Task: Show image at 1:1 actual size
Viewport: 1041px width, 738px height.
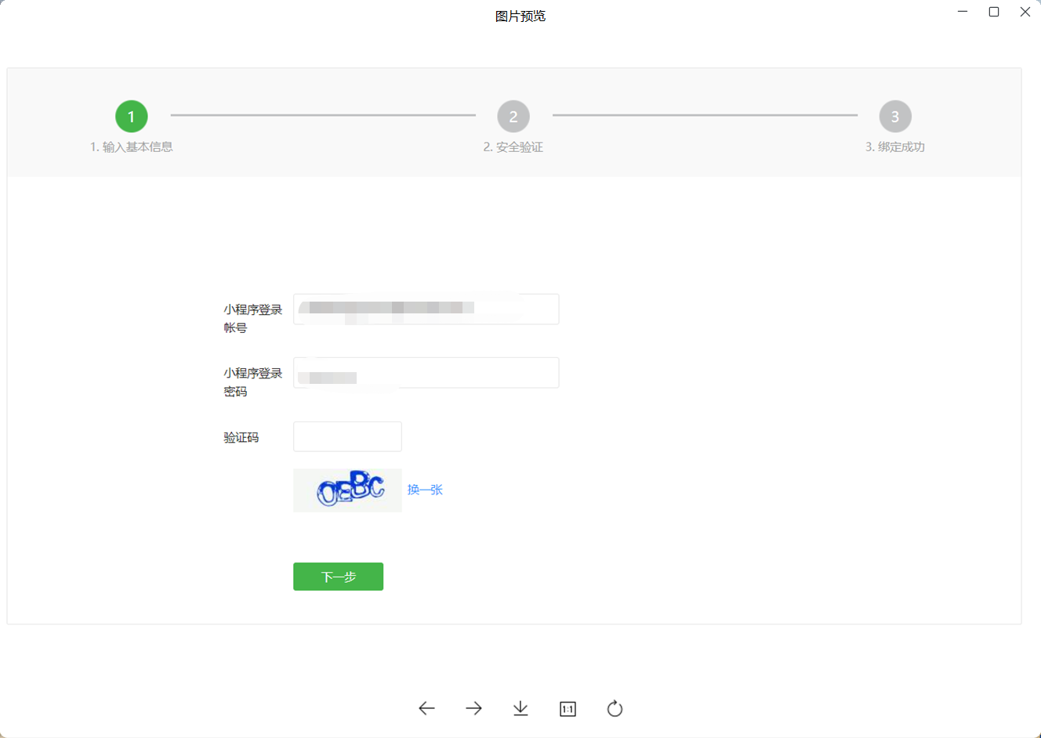Action: tap(568, 709)
